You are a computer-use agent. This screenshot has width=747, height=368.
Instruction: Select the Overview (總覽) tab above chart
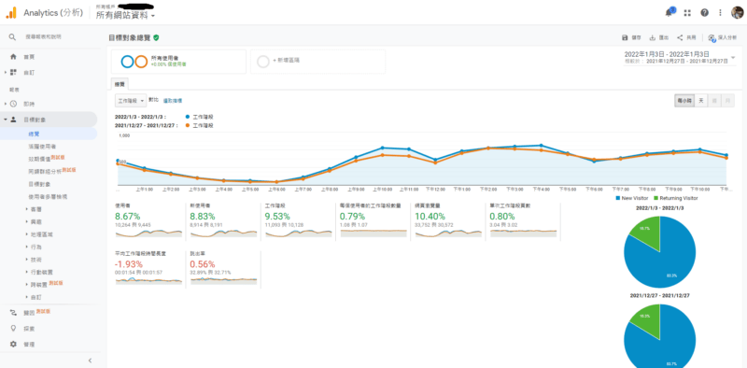click(x=120, y=84)
